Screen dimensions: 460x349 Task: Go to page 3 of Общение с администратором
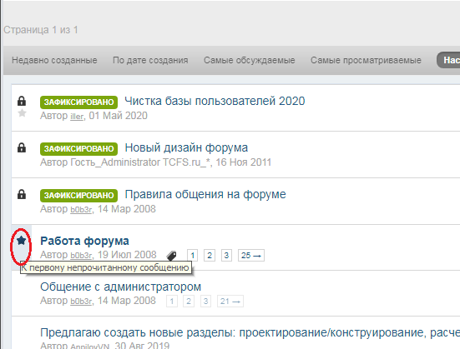coord(205,301)
